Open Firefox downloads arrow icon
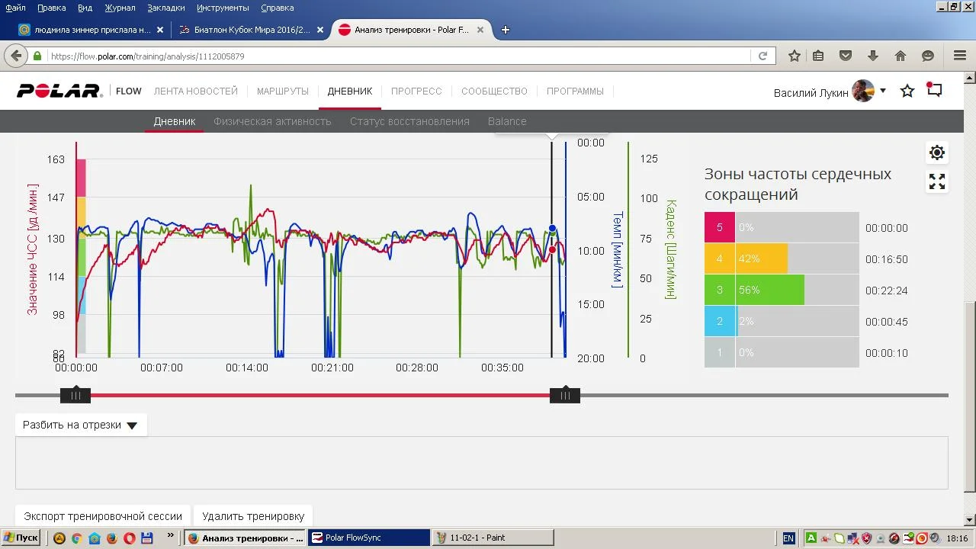The height and width of the screenshot is (549, 976). coord(873,56)
